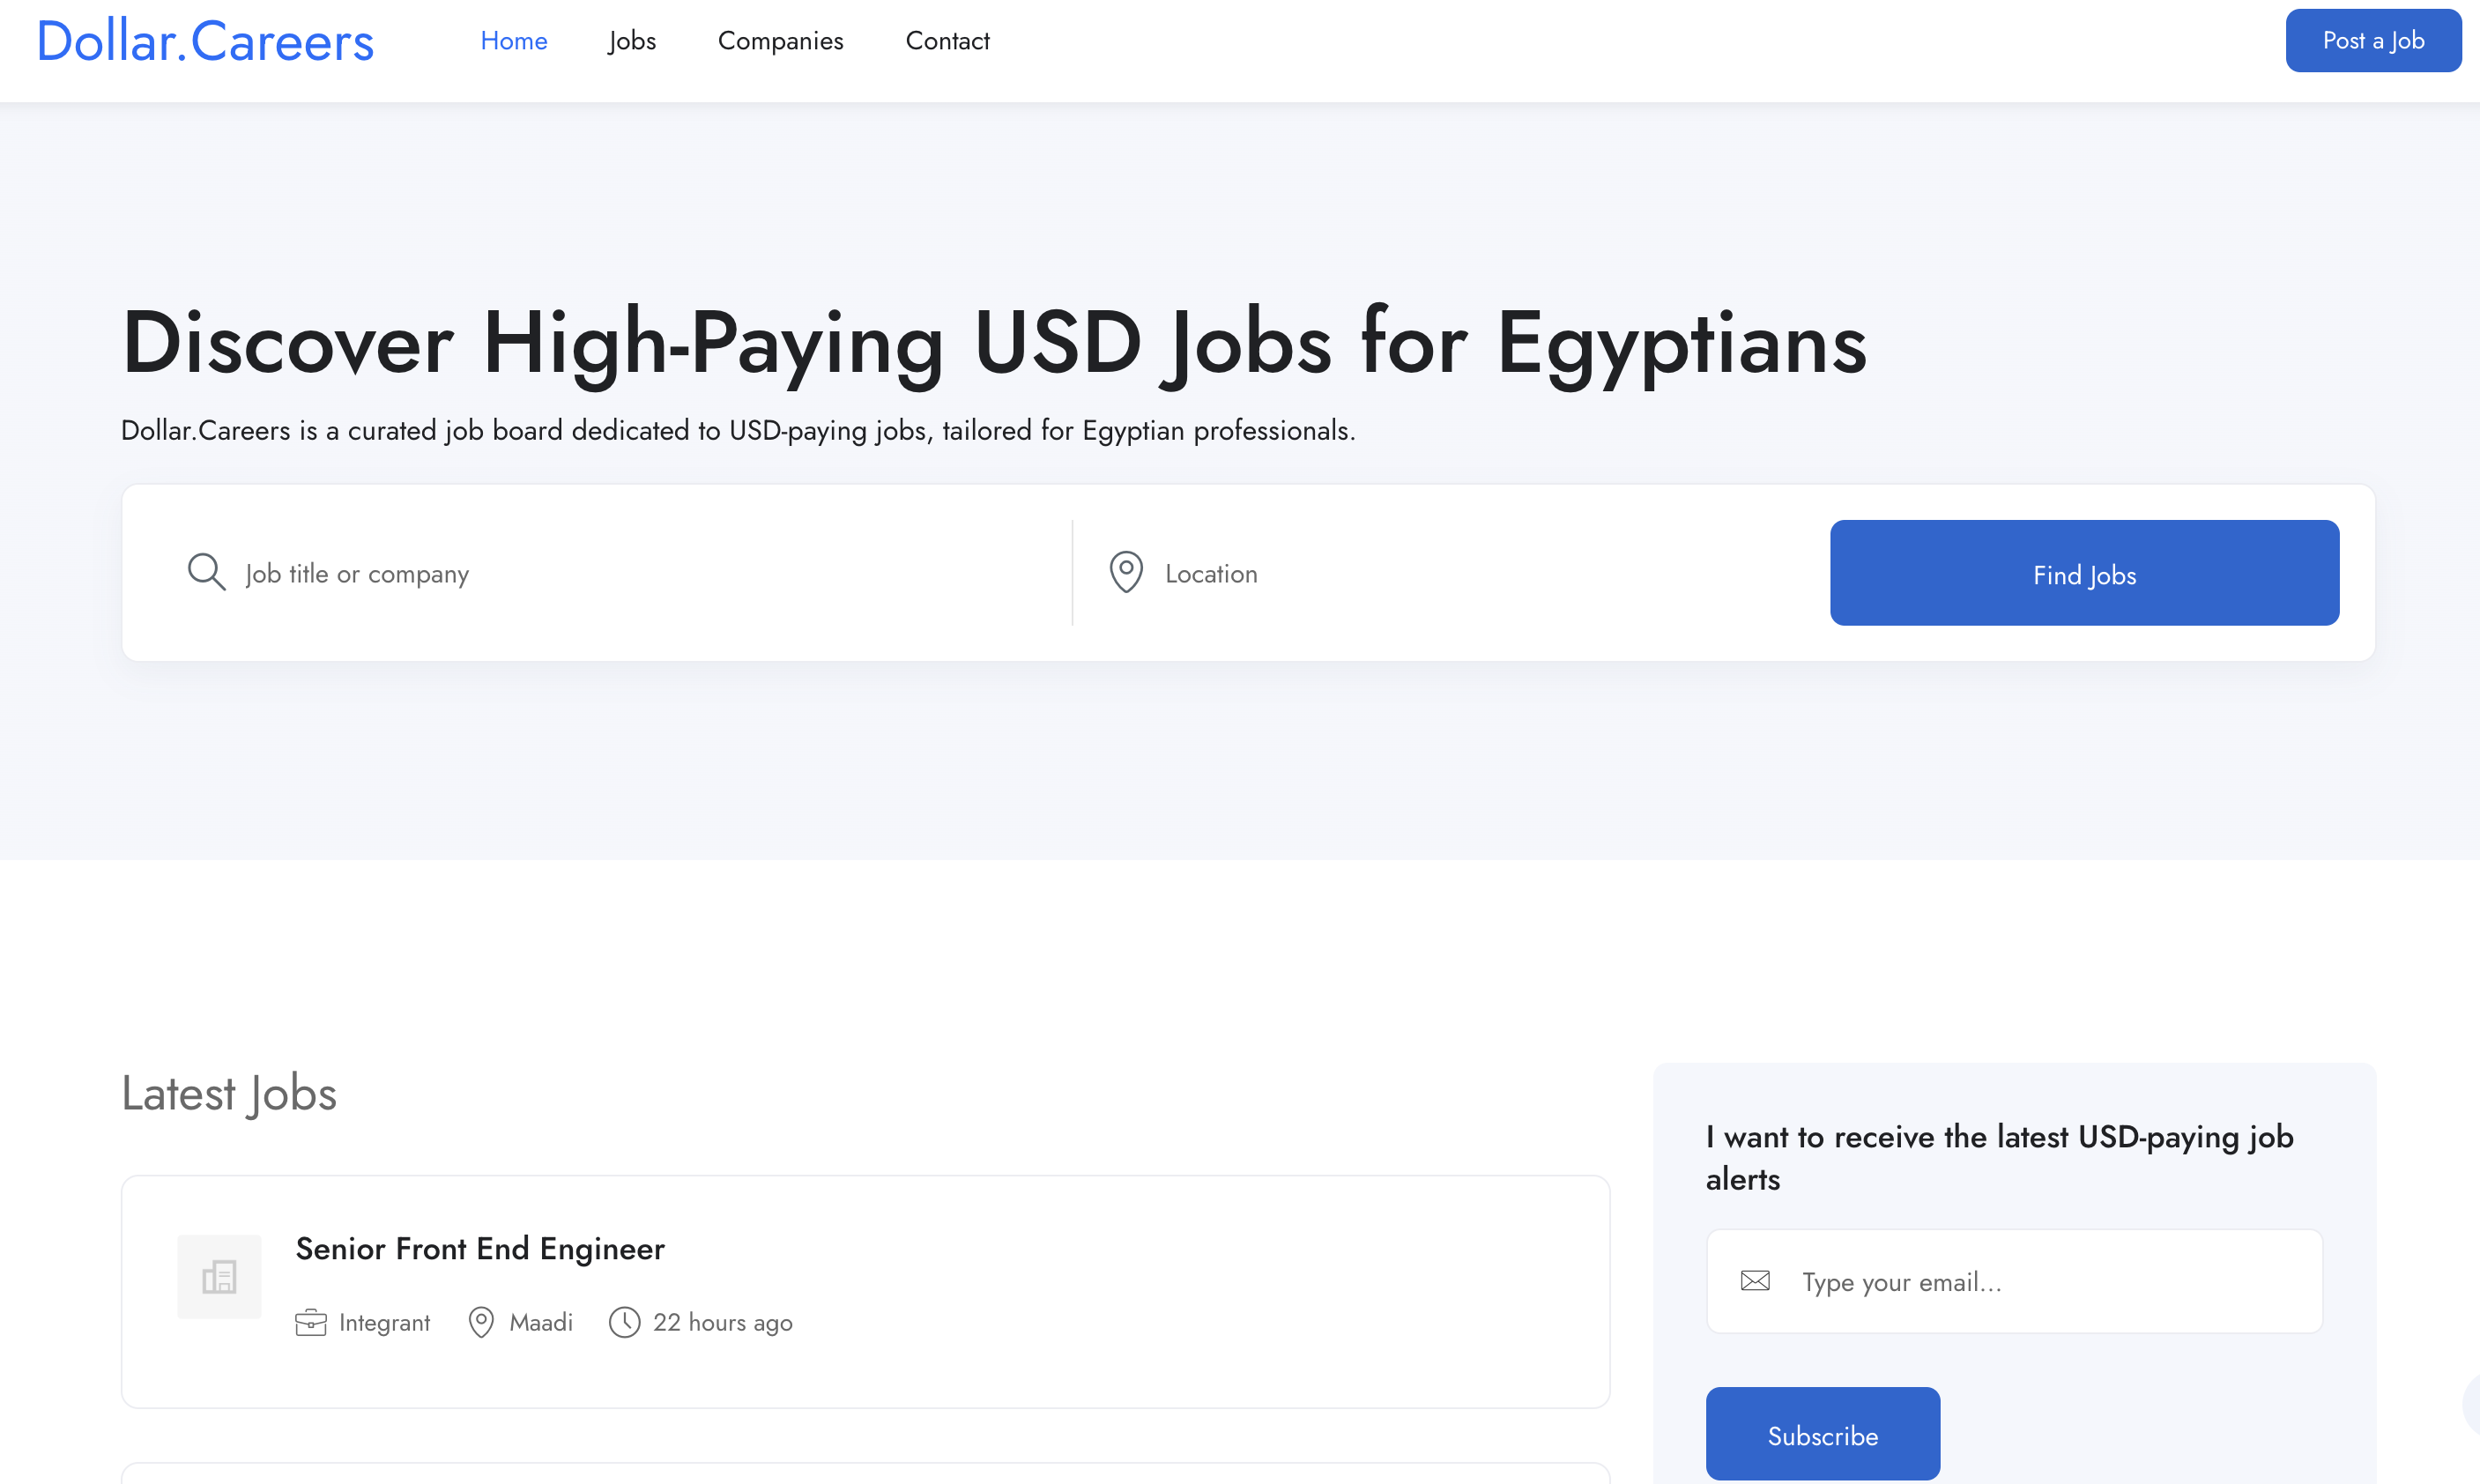Open the Contact nav item
Screen dimensions: 2480x1484
tap(948, 41)
